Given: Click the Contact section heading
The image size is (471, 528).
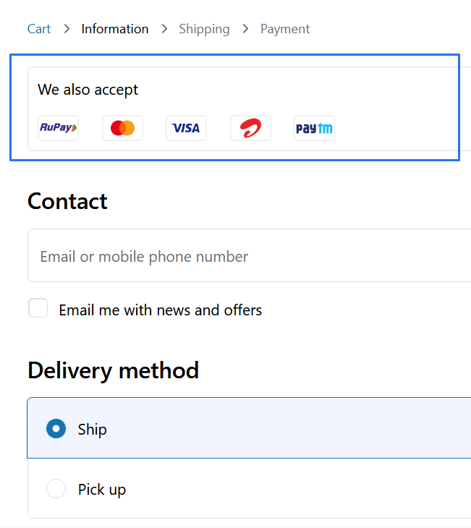Looking at the screenshot, I should (67, 201).
